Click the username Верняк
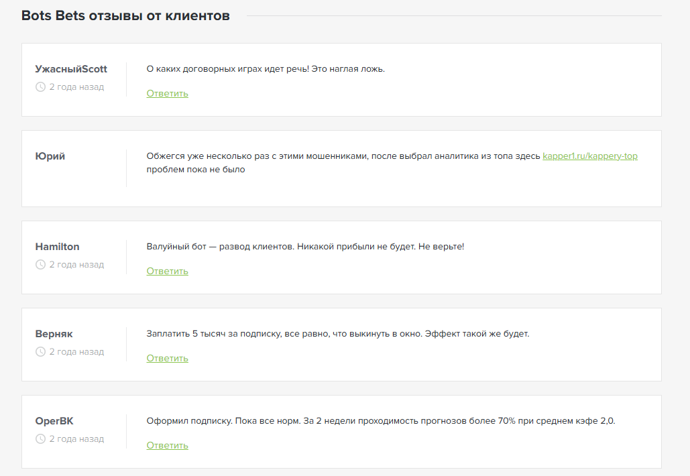 (x=54, y=334)
